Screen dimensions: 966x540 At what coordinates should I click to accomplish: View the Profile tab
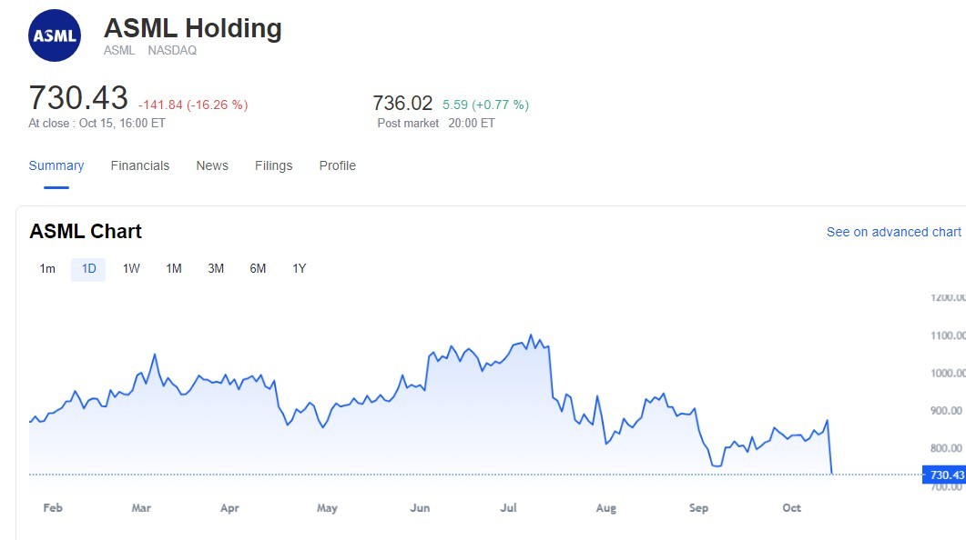[x=338, y=165]
